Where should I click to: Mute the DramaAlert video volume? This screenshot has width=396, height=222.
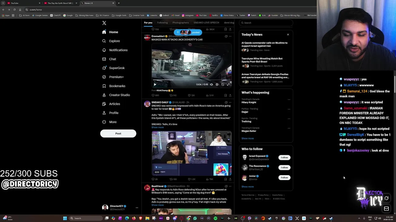point(211,84)
